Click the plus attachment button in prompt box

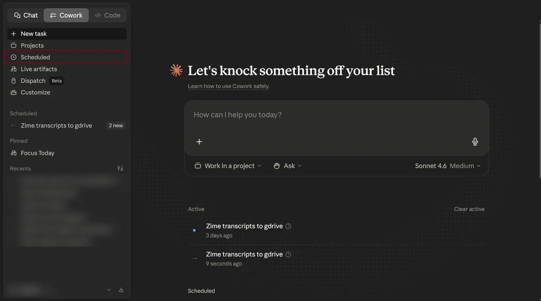(x=199, y=142)
